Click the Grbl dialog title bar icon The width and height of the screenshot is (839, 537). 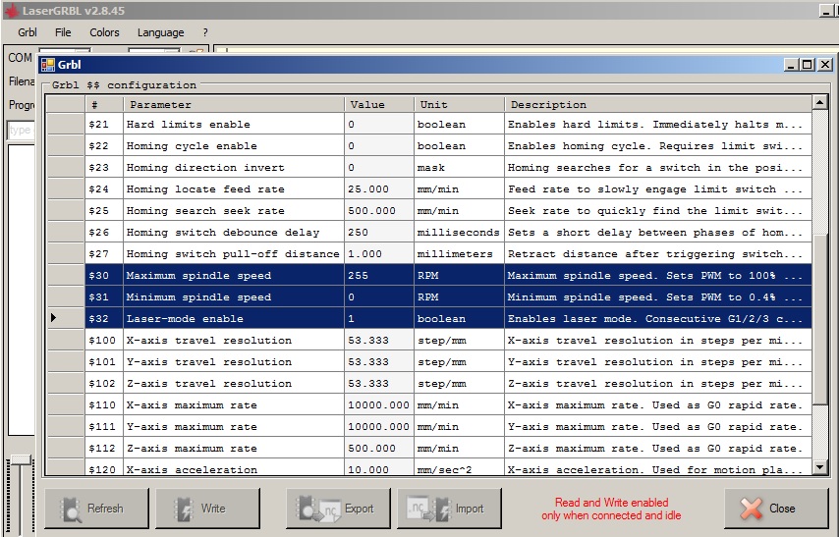click(x=48, y=65)
